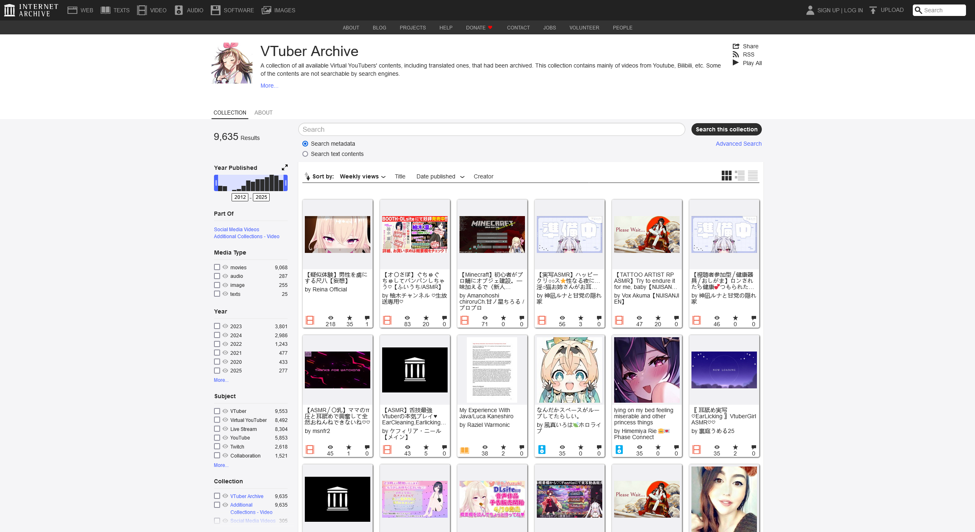Switch to the ABOUT collection tab
Screen dimensions: 975x532
pos(263,113)
